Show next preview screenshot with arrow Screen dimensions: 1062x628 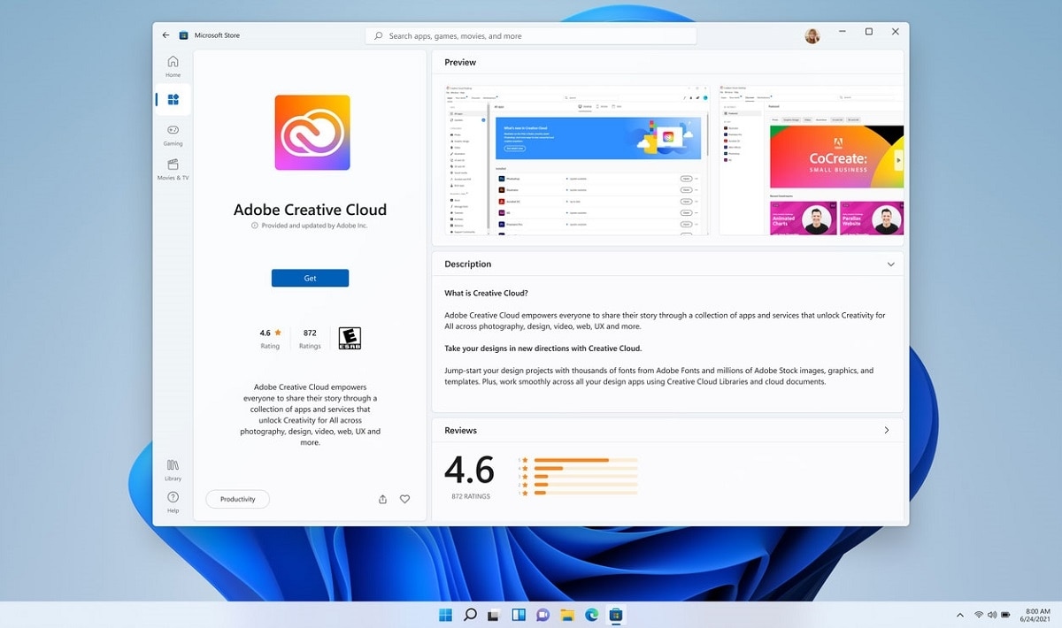(897, 161)
